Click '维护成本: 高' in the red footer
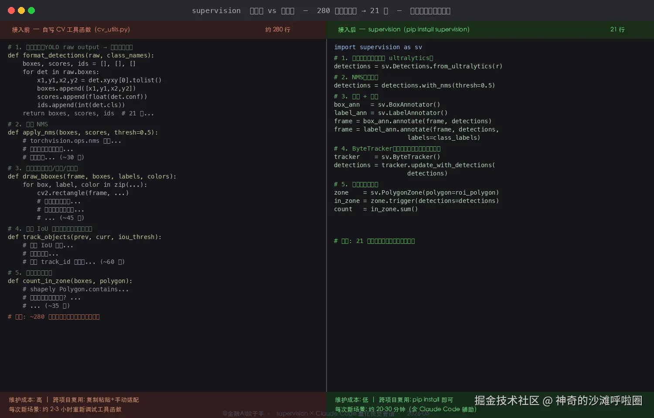This screenshot has width=654, height=418. (x=25, y=400)
